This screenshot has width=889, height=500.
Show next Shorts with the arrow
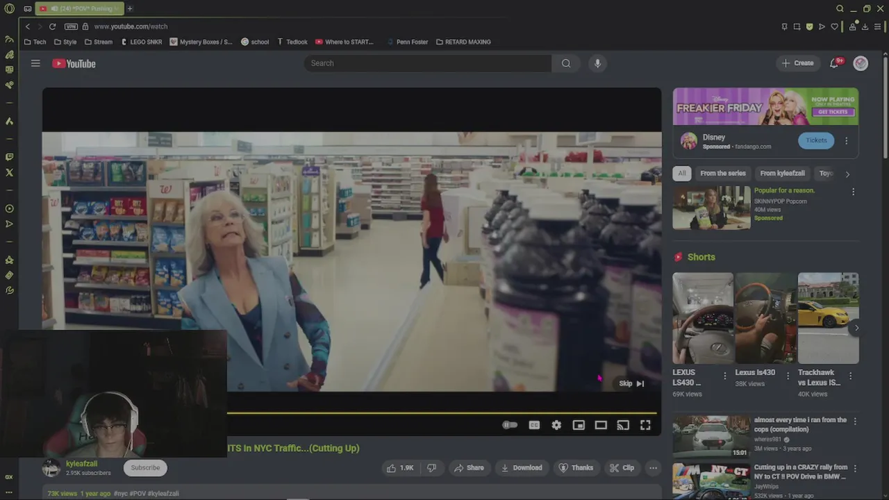coord(856,328)
